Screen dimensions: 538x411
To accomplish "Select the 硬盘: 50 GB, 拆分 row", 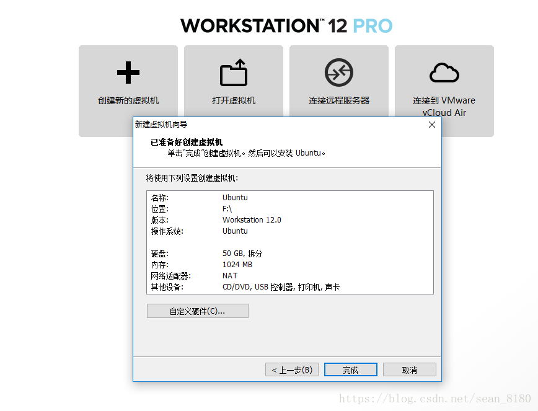I will [290, 254].
